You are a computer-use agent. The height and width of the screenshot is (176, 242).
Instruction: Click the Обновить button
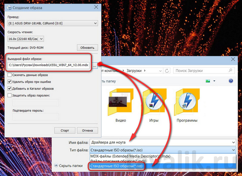[x=87, y=48]
